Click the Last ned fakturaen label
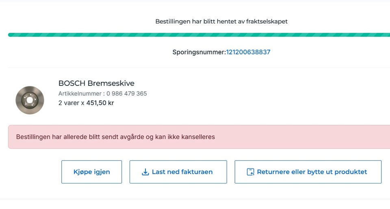Image resolution: width=390 pixels, height=209 pixels. pos(182,172)
